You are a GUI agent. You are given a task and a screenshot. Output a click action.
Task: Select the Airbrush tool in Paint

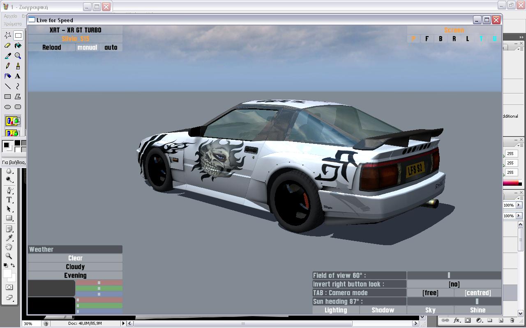click(8, 76)
